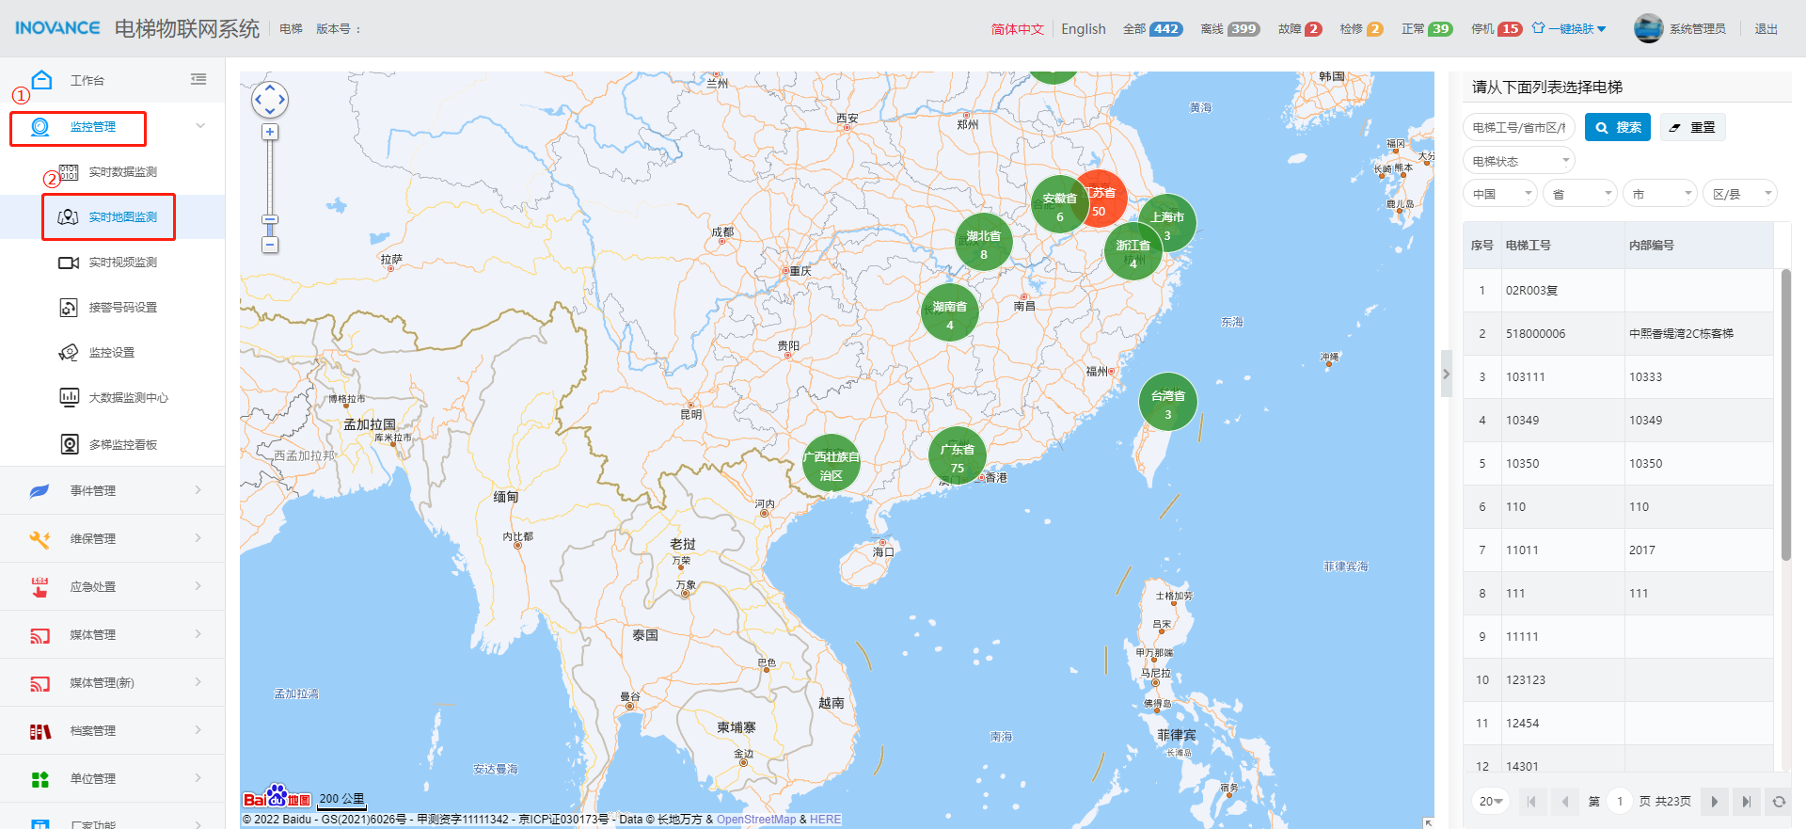Click the 江苏省 50 red cluster marker
Screen dimensions: 1806x829
tap(1104, 199)
